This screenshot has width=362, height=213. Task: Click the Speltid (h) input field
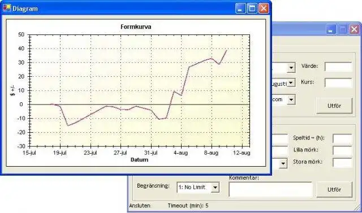point(342,139)
